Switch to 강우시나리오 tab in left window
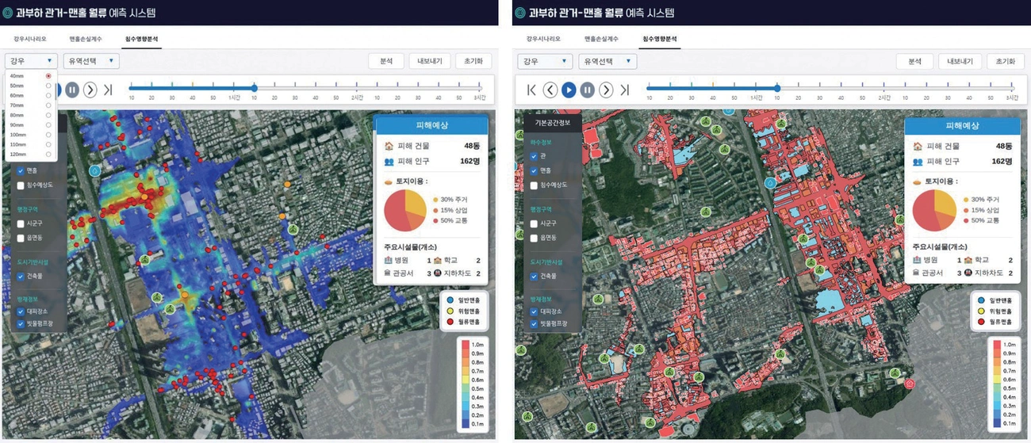The width and height of the screenshot is (1031, 443). click(x=30, y=38)
